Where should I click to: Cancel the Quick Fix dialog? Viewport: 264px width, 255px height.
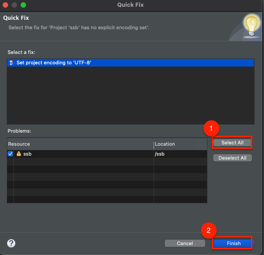(185, 243)
